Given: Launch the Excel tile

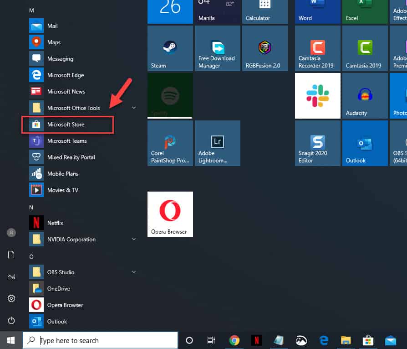Looking at the screenshot, I should coord(365,12).
